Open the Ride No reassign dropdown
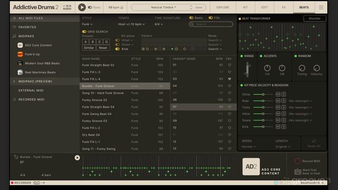Image resolution: width=338 pixels, height=190 pixels. click(301, 101)
